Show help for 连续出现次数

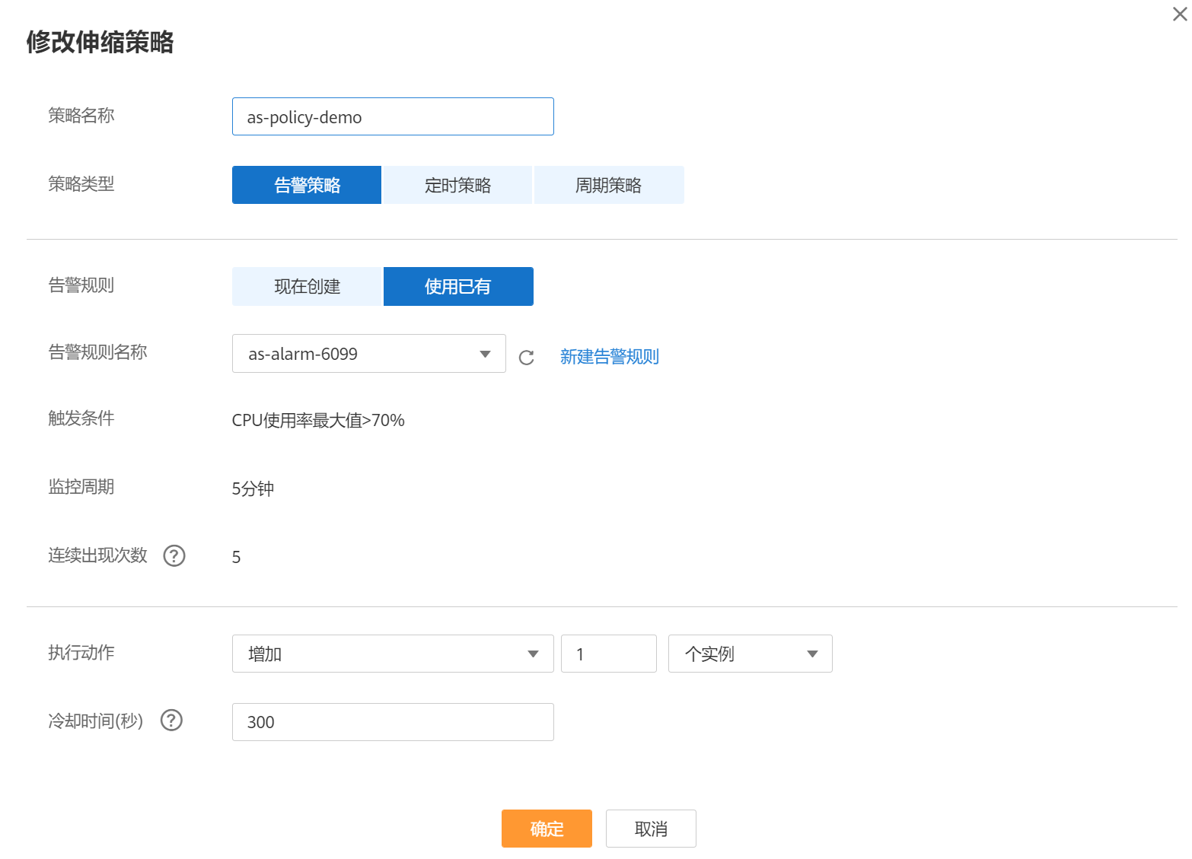click(174, 556)
